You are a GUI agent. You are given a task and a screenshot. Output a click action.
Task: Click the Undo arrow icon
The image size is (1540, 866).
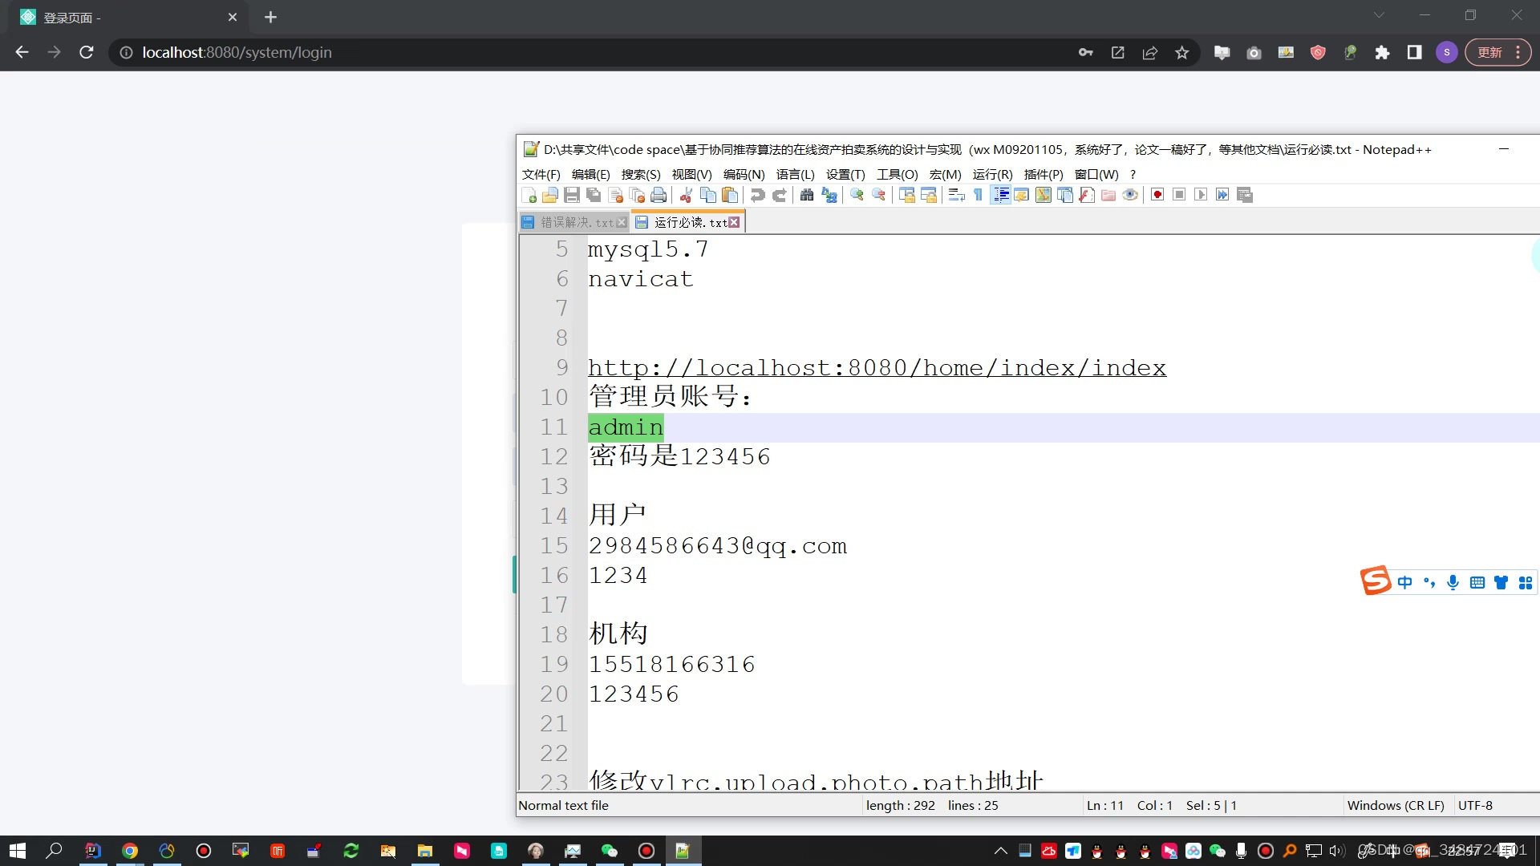pyautogui.click(x=757, y=195)
